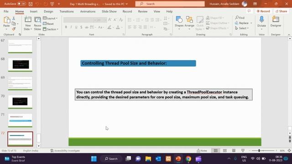This screenshot has height=164, width=292.
Task: Click the taskbar Search box
Action: pyautogui.click(x=111, y=159)
